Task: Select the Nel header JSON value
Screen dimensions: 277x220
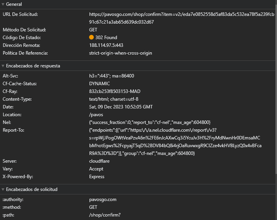Action: 150,122
